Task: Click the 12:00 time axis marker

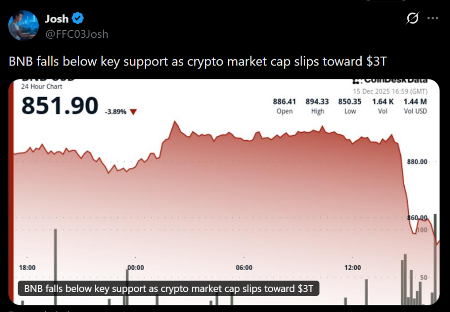Action: coord(352,268)
